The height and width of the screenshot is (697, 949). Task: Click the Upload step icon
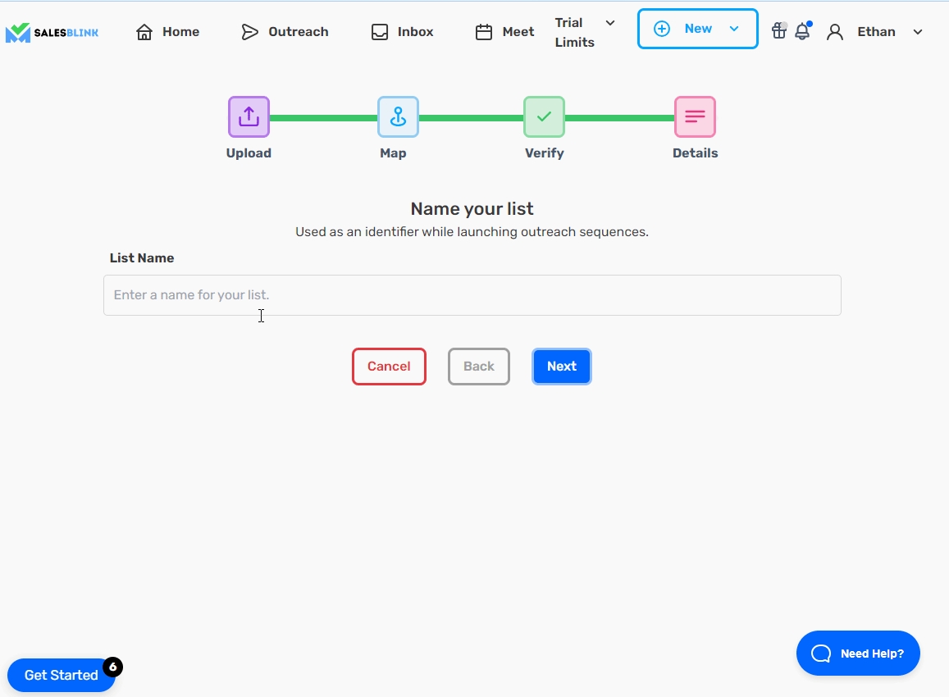(249, 117)
